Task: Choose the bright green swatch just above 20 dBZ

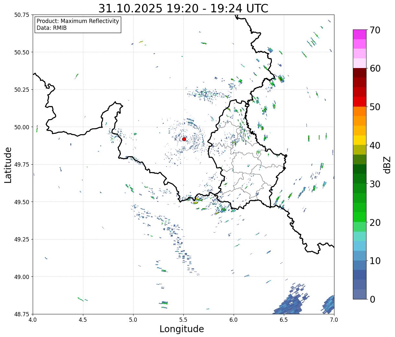Action: 359,217
